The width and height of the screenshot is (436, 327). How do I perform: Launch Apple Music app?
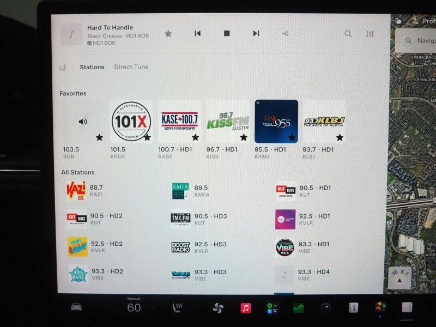point(246,308)
